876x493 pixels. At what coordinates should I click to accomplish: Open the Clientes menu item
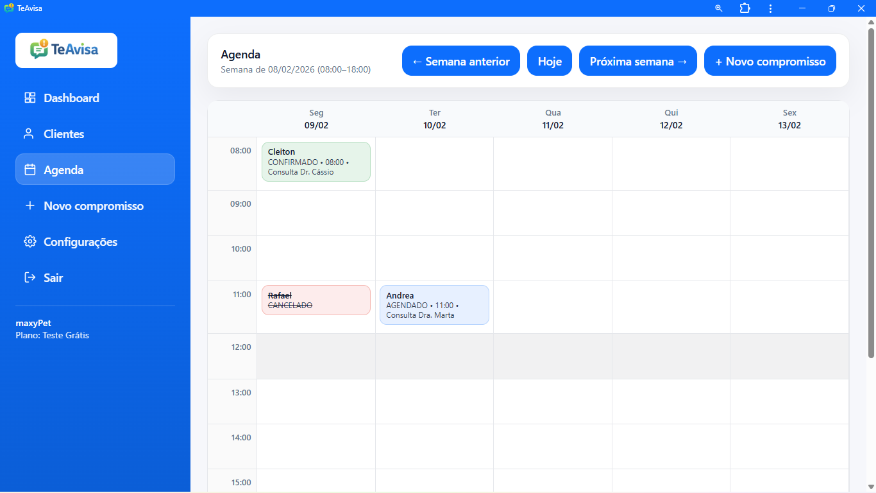[x=95, y=134]
